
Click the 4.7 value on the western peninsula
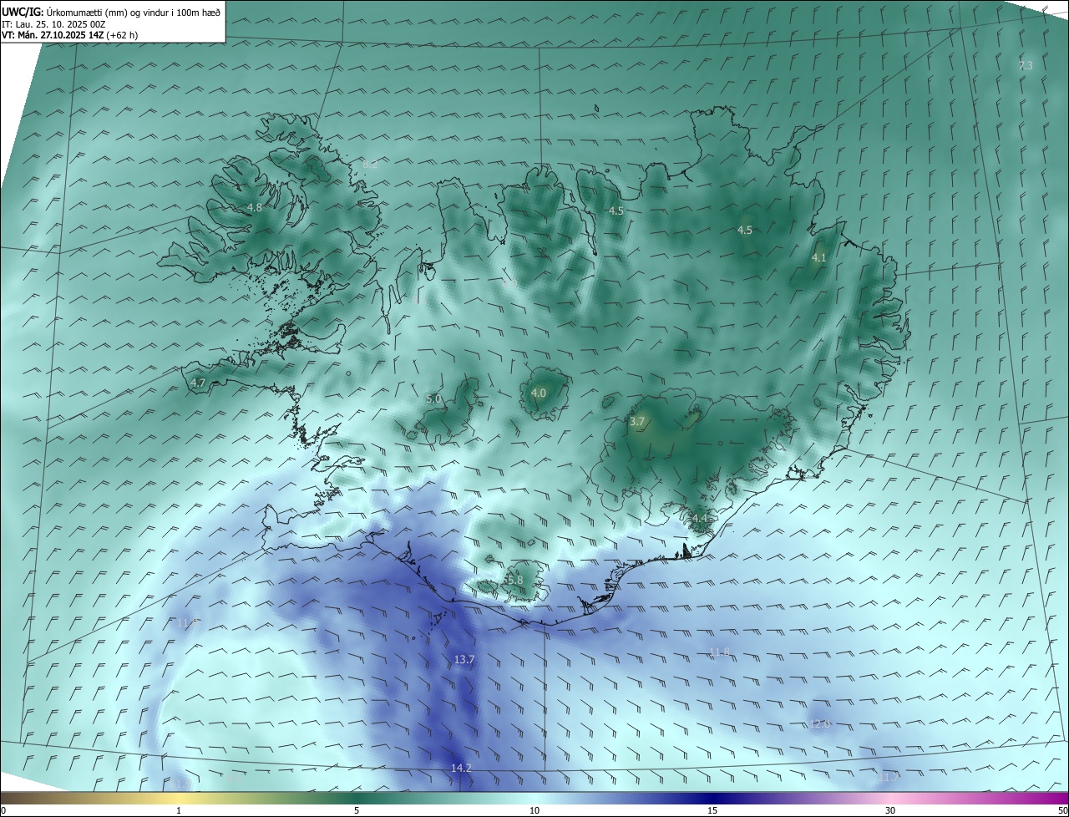(x=198, y=383)
